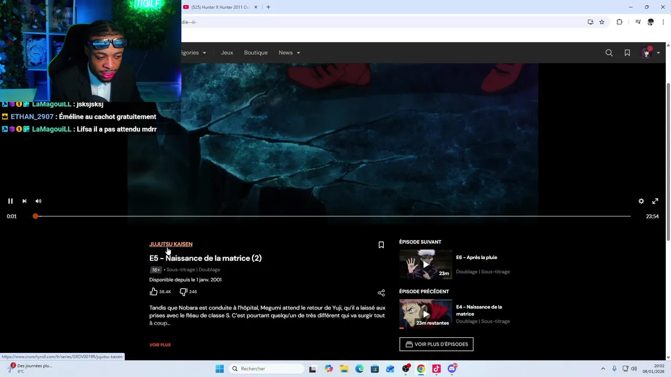Open TikTok from the taskbar

(x=436, y=369)
